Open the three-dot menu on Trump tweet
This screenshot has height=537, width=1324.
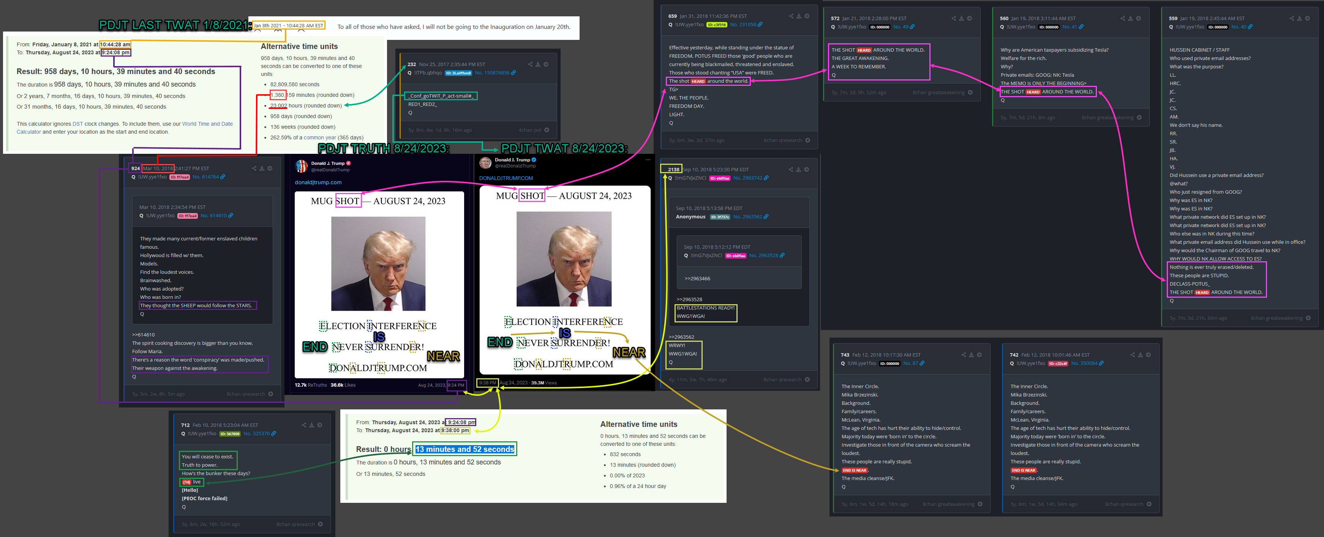(648, 160)
